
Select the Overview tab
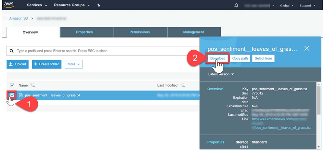tap(33, 32)
